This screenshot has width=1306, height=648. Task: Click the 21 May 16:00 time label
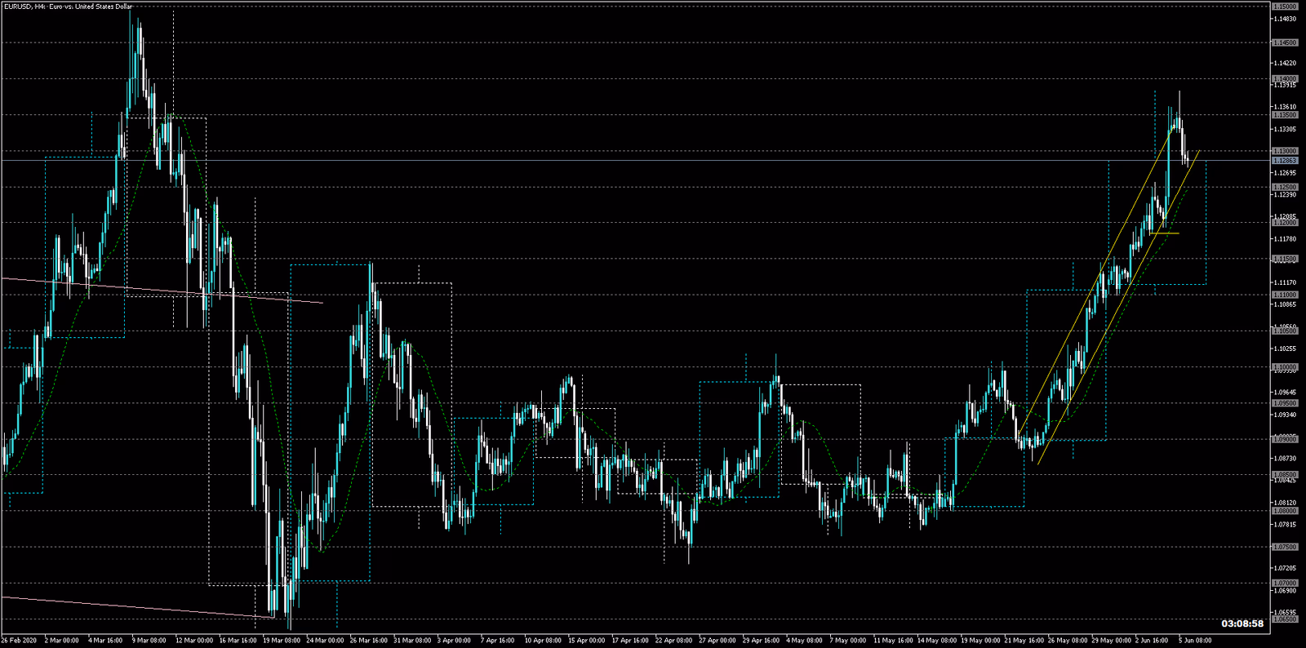pos(1024,641)
